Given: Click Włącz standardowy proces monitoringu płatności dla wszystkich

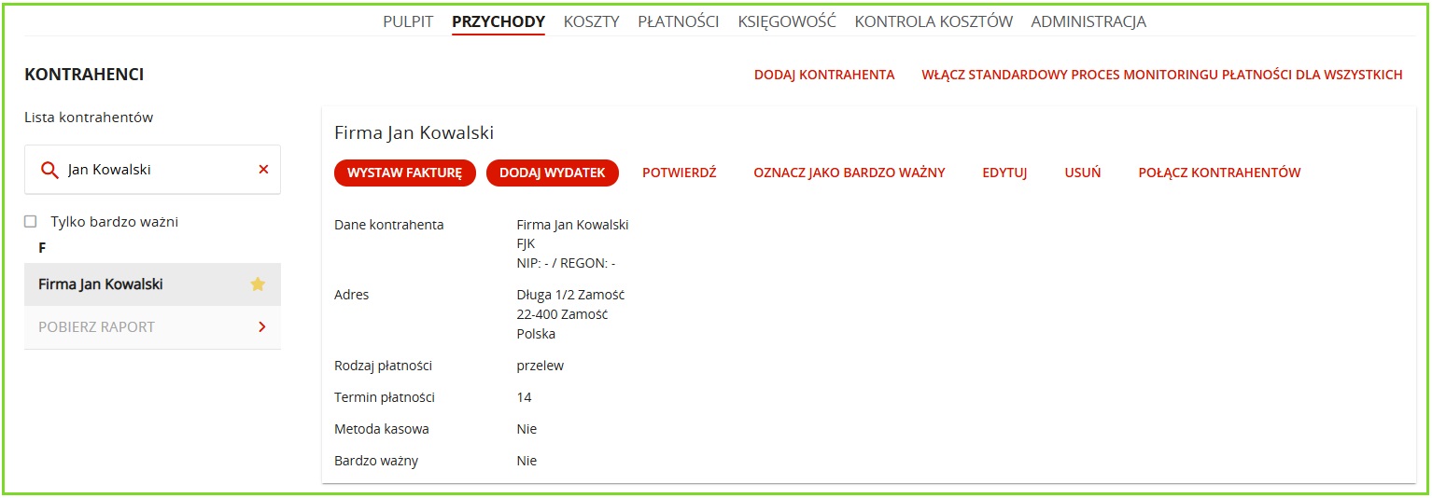Looking at the screenshot, I should tap(1162, 75).
